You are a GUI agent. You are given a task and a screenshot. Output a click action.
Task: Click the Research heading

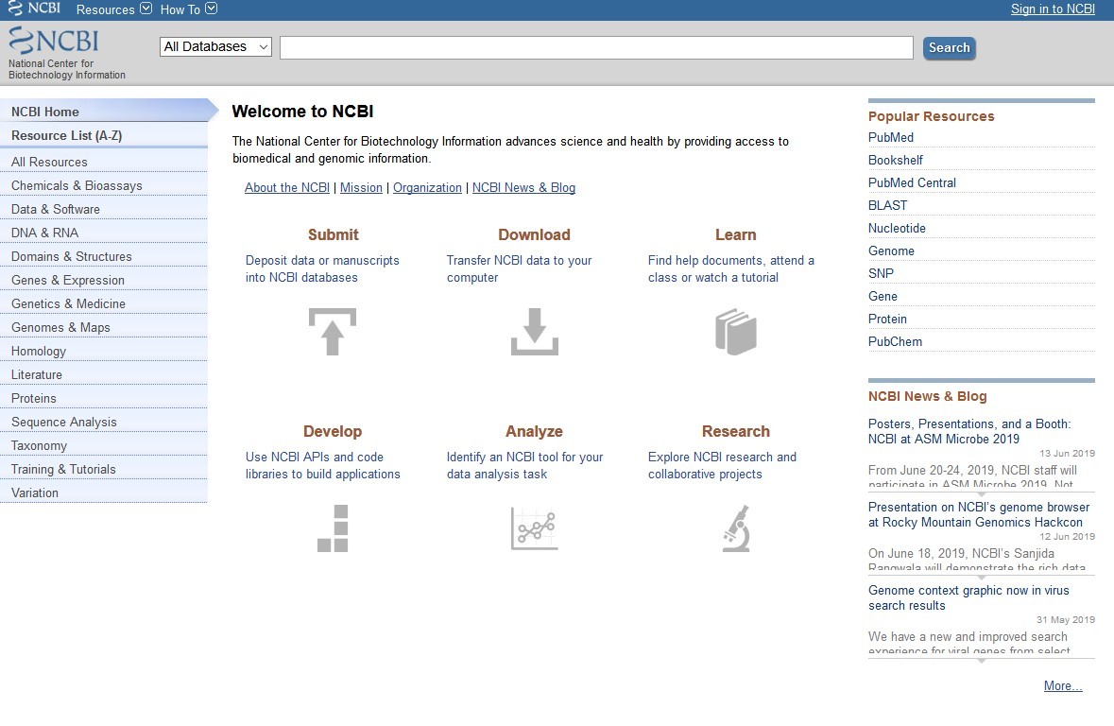[735, 432]
